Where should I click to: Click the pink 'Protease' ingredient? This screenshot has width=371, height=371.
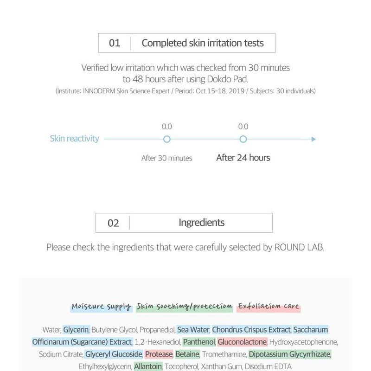point(159,354)
